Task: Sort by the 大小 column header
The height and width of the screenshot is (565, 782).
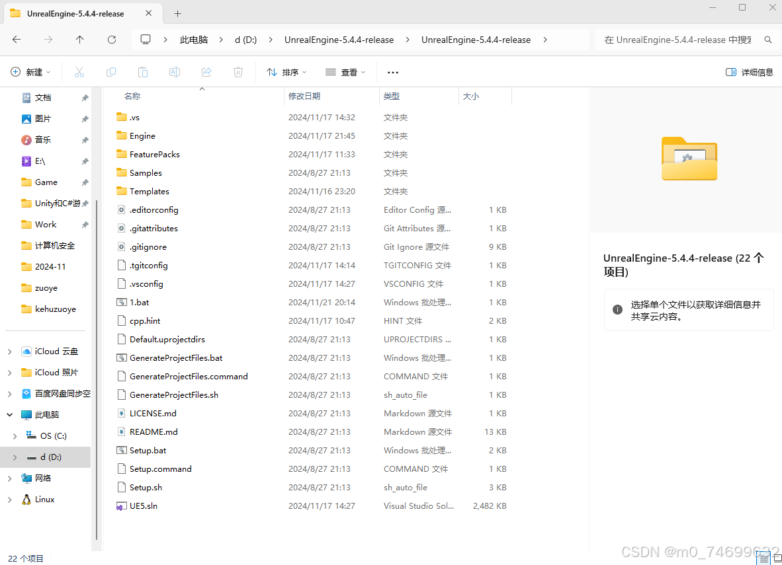Action: click(471, 96)
